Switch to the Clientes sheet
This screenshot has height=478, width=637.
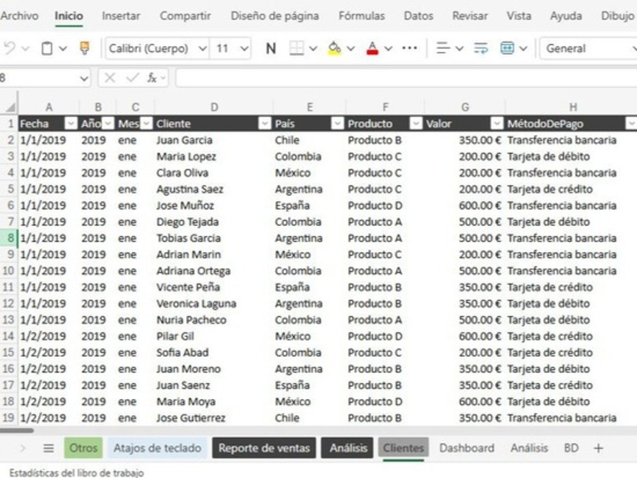[403, 448]
